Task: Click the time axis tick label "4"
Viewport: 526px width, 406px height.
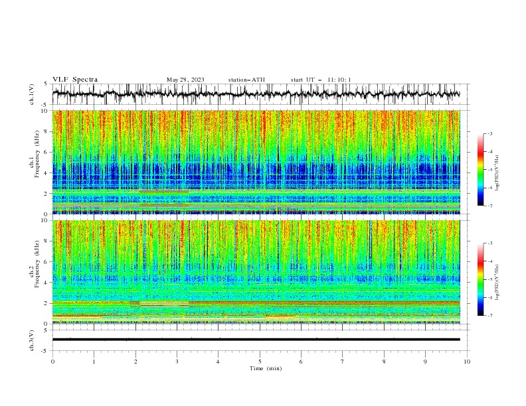Action: 219,362
